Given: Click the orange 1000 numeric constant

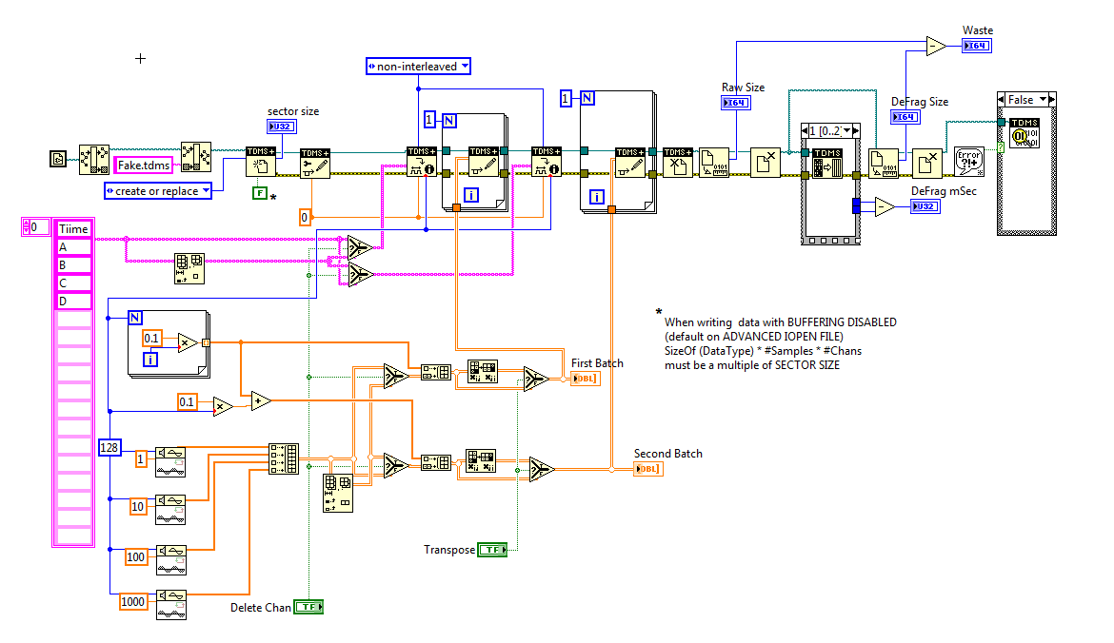Looking at the screenshot, I should [x=133, y=602].
